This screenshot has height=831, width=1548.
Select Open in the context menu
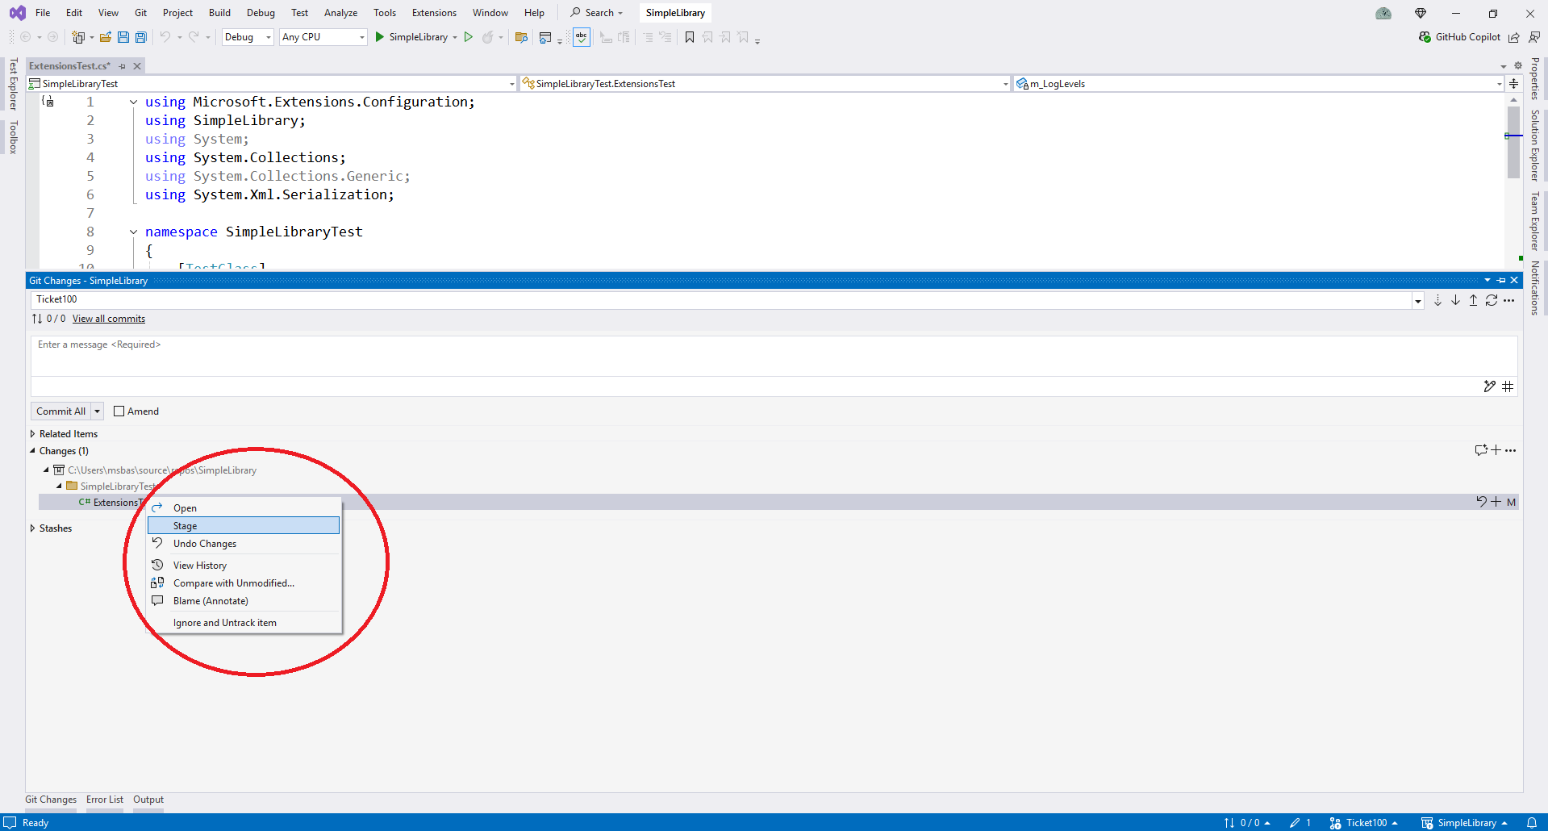[244, 508]
